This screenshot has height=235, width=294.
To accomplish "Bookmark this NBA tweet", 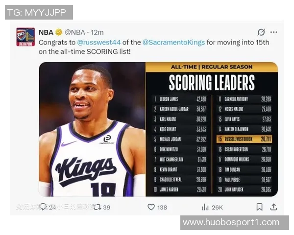I will 260,207.
